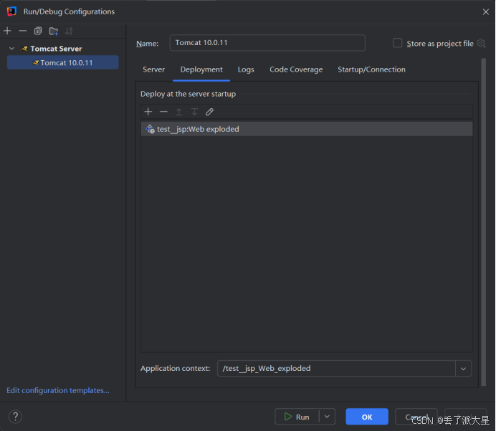The height and width of the screenshot is (431, 496).
Task: Confirm with the OK button
Action: (367, 417)
